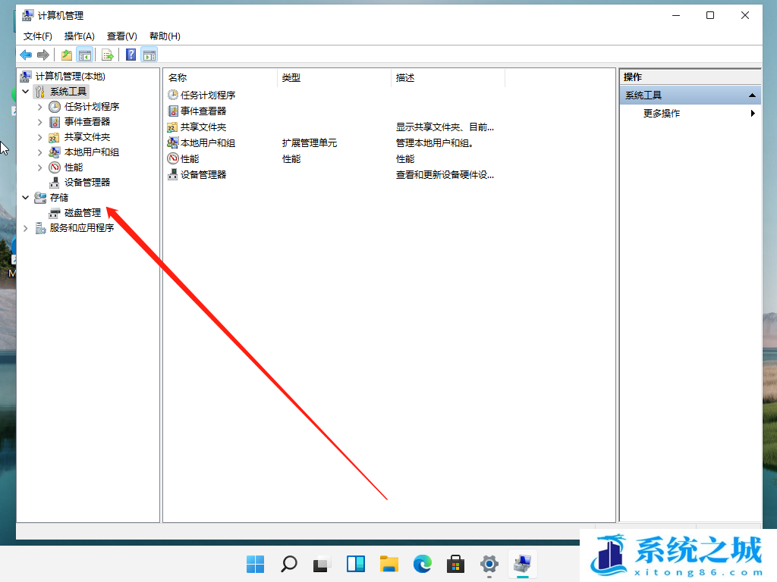Viewport: 777px width, 582px height.
Task: Click 更多操作 in the actions pane
Action: (662, 114)
